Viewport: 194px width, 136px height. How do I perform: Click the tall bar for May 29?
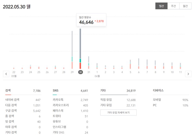coord(72,50)
